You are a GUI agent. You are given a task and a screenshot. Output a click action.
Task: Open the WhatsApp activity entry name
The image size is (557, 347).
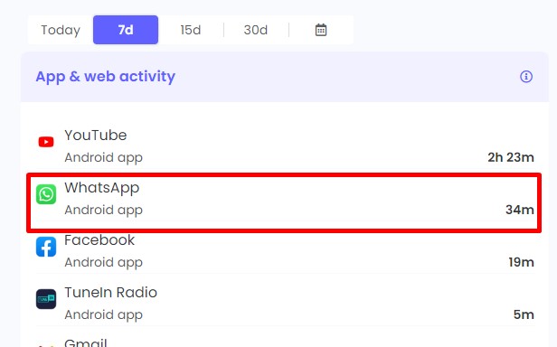tap(102, 188)
